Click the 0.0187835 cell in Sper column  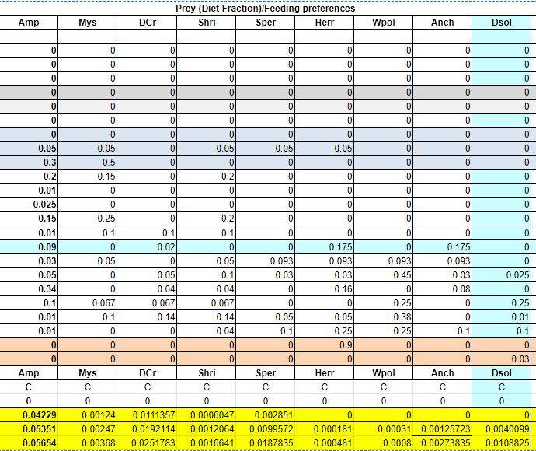(x=265, y=443)
